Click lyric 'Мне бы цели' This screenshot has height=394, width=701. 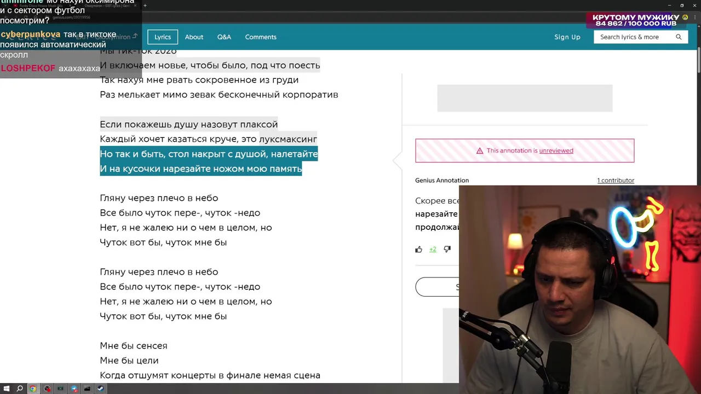tap(129, 361)
